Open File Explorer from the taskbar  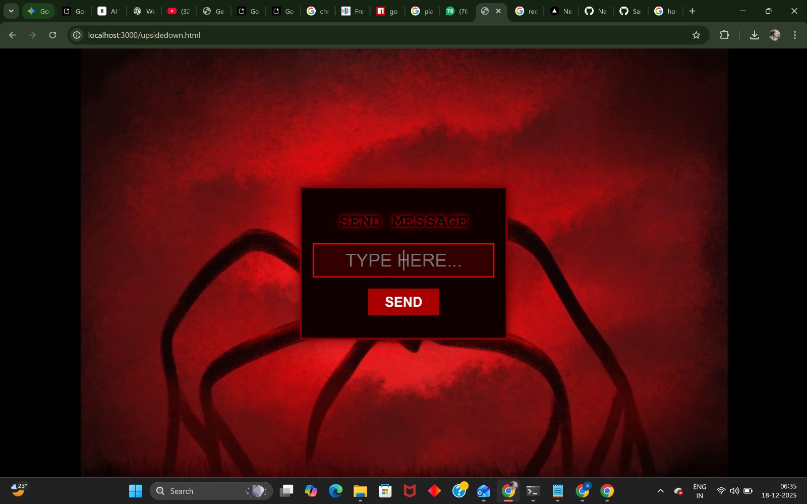click(x=360, y=491)
